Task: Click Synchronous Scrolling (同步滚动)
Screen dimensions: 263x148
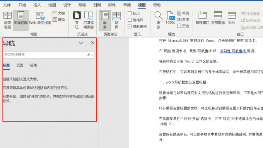Action: pos(250,21)
